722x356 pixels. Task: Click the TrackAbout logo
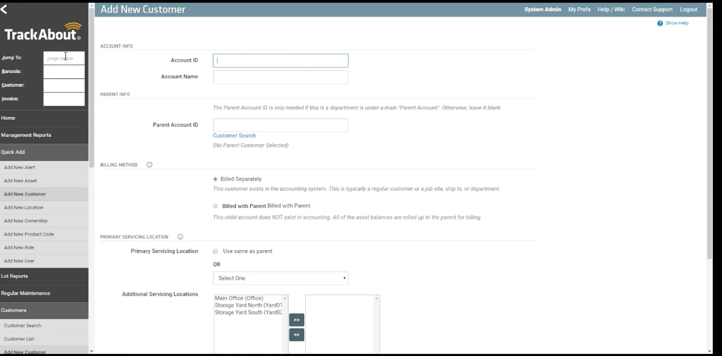[x=44, y=32]
